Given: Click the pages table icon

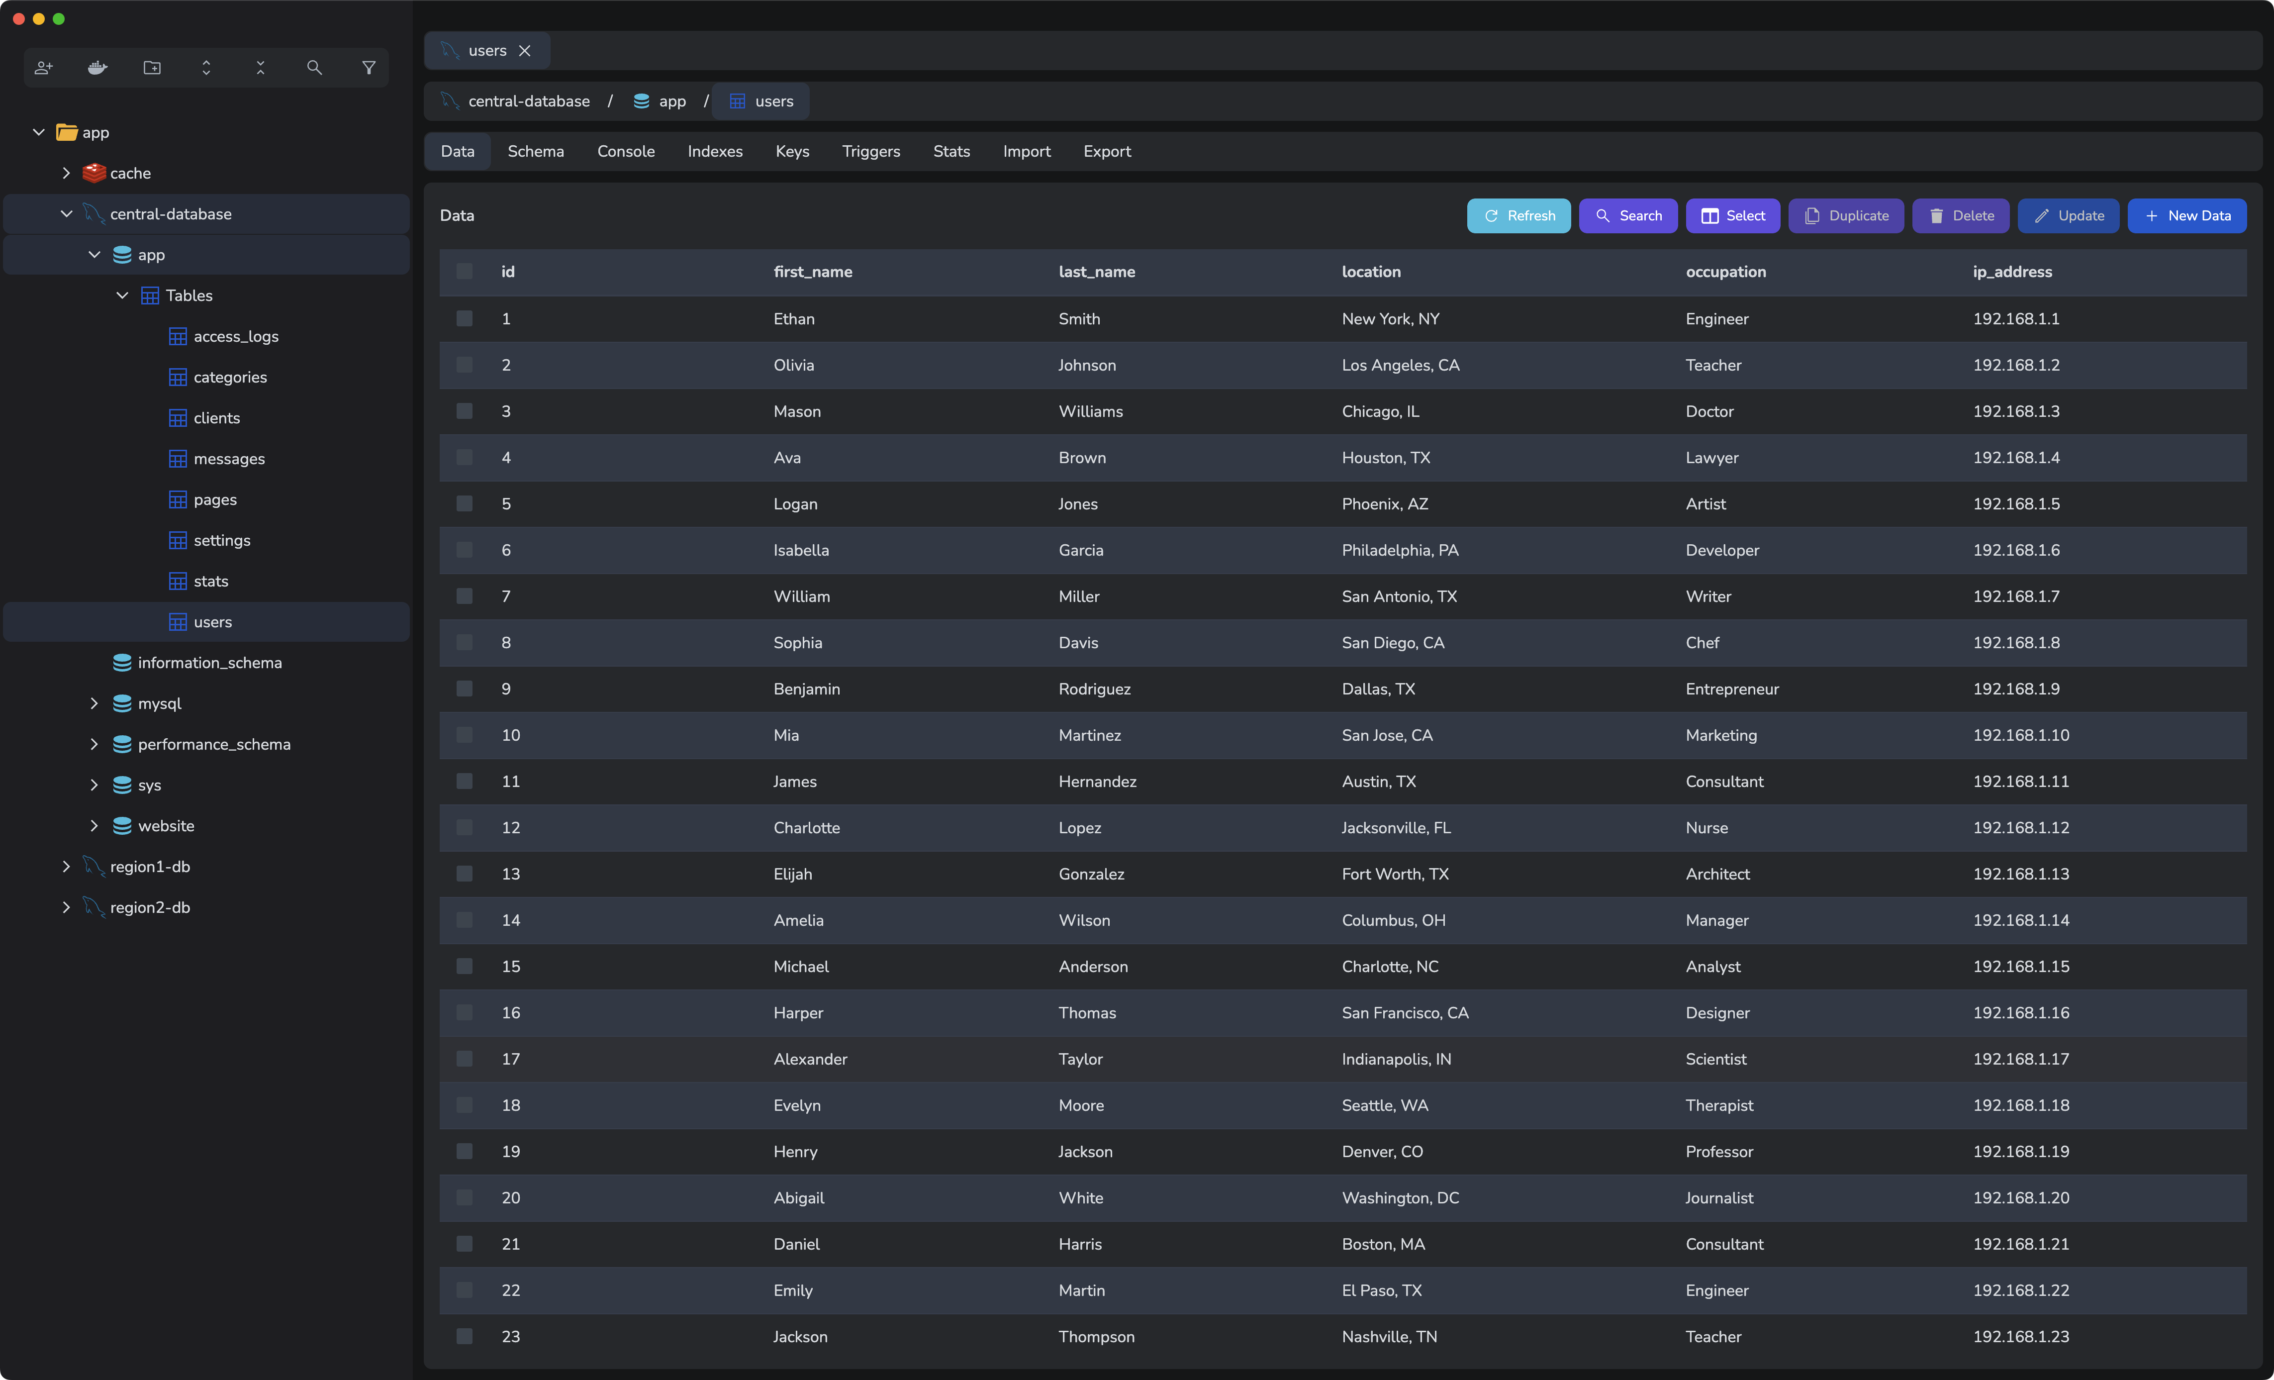Looking at the screenshot, I should coord(178,499).
